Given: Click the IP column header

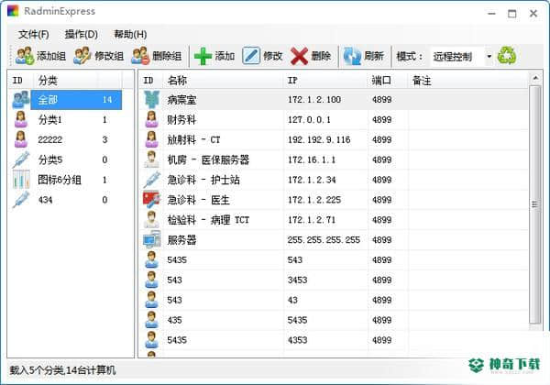Looking at the screenshot, I should 325,81.
